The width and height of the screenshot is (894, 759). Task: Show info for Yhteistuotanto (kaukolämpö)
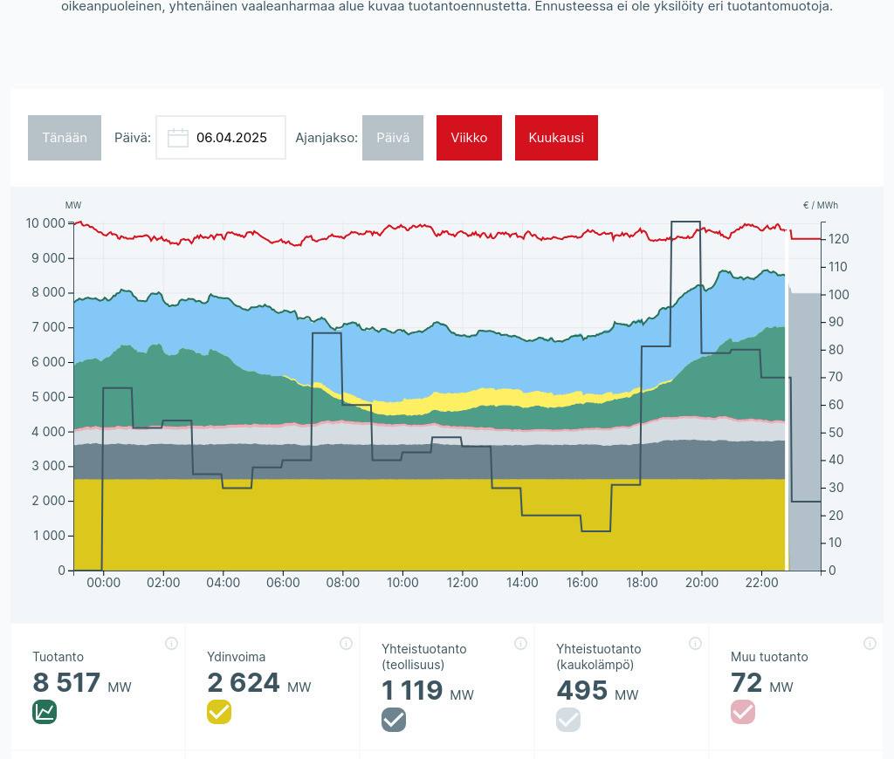pos(695,644)
